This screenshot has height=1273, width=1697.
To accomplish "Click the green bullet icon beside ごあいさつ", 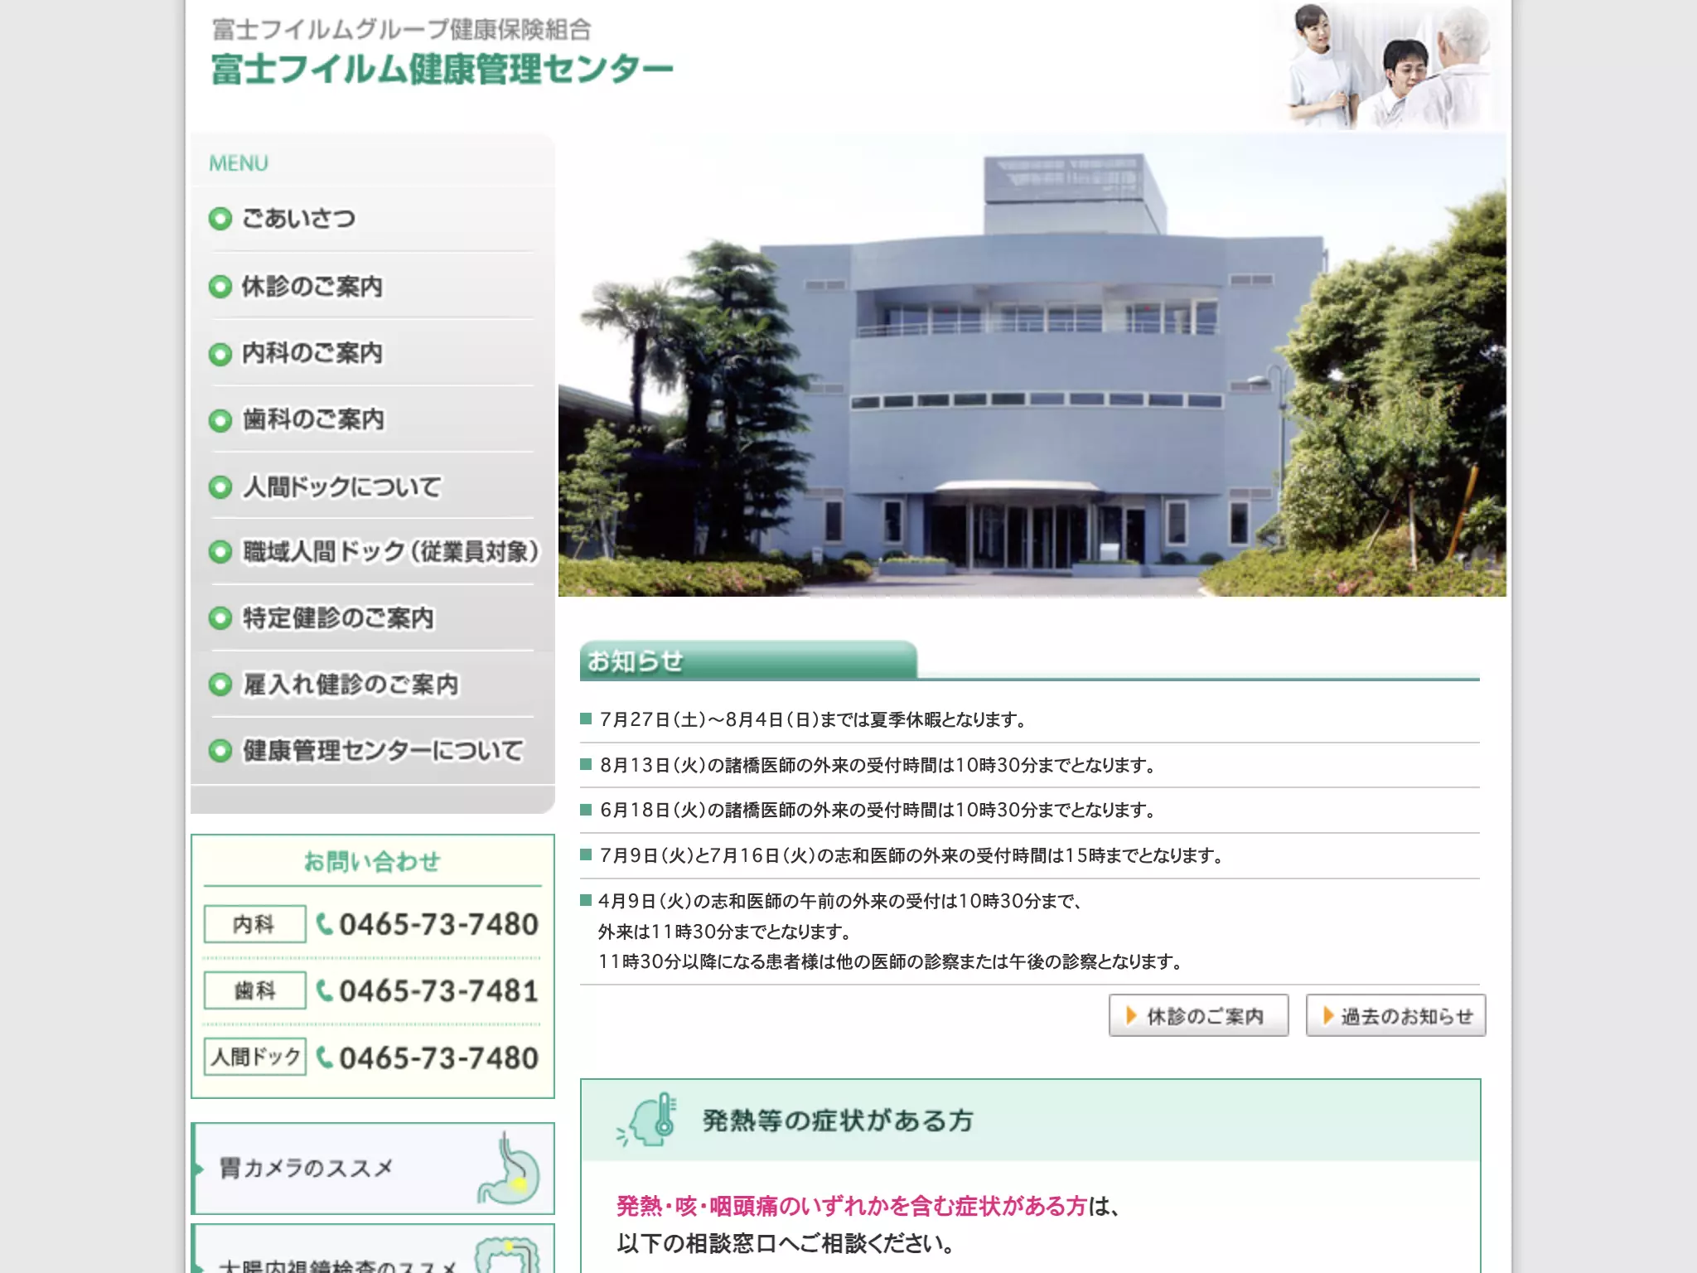I will click(x=220, y=219).
